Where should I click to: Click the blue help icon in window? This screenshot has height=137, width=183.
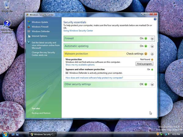click(155, 19)
